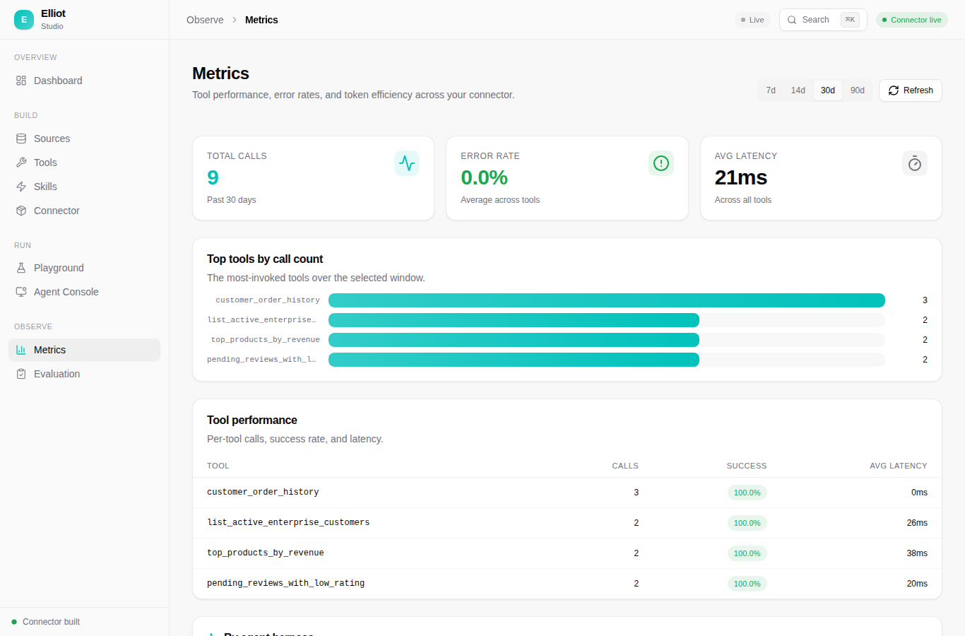Click the Playground flask icon

[21, 268]
